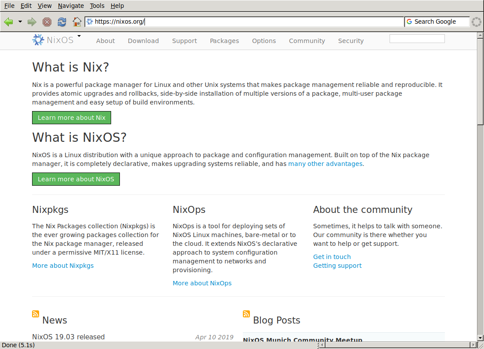484x349 pixels.
Task: Click the What is Nix? heading
Action: [x=70, y=67]
